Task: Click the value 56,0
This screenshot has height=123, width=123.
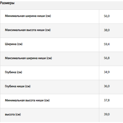Action: point(107,16)
